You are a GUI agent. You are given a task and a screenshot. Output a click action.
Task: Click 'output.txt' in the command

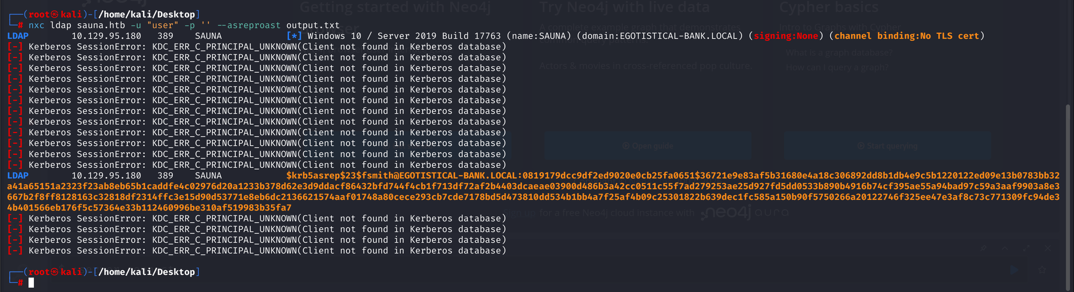[313, 25]
